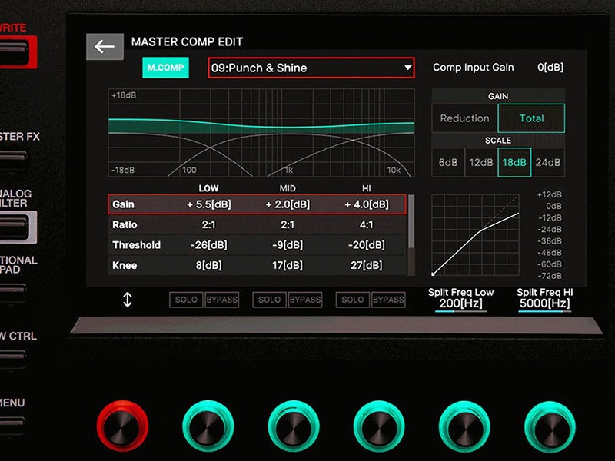615x461 pixels.
Task: Select the Split Freq Low 200[Hz] control
Action: 460,300
